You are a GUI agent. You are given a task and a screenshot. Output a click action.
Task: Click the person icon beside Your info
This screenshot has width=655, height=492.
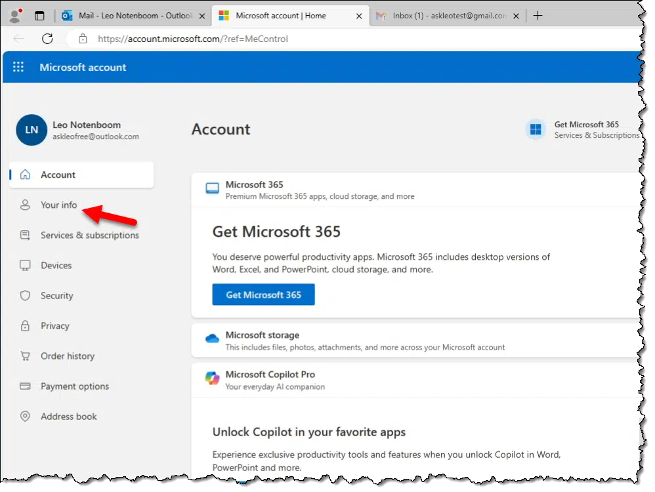click(x=25, y=205)
